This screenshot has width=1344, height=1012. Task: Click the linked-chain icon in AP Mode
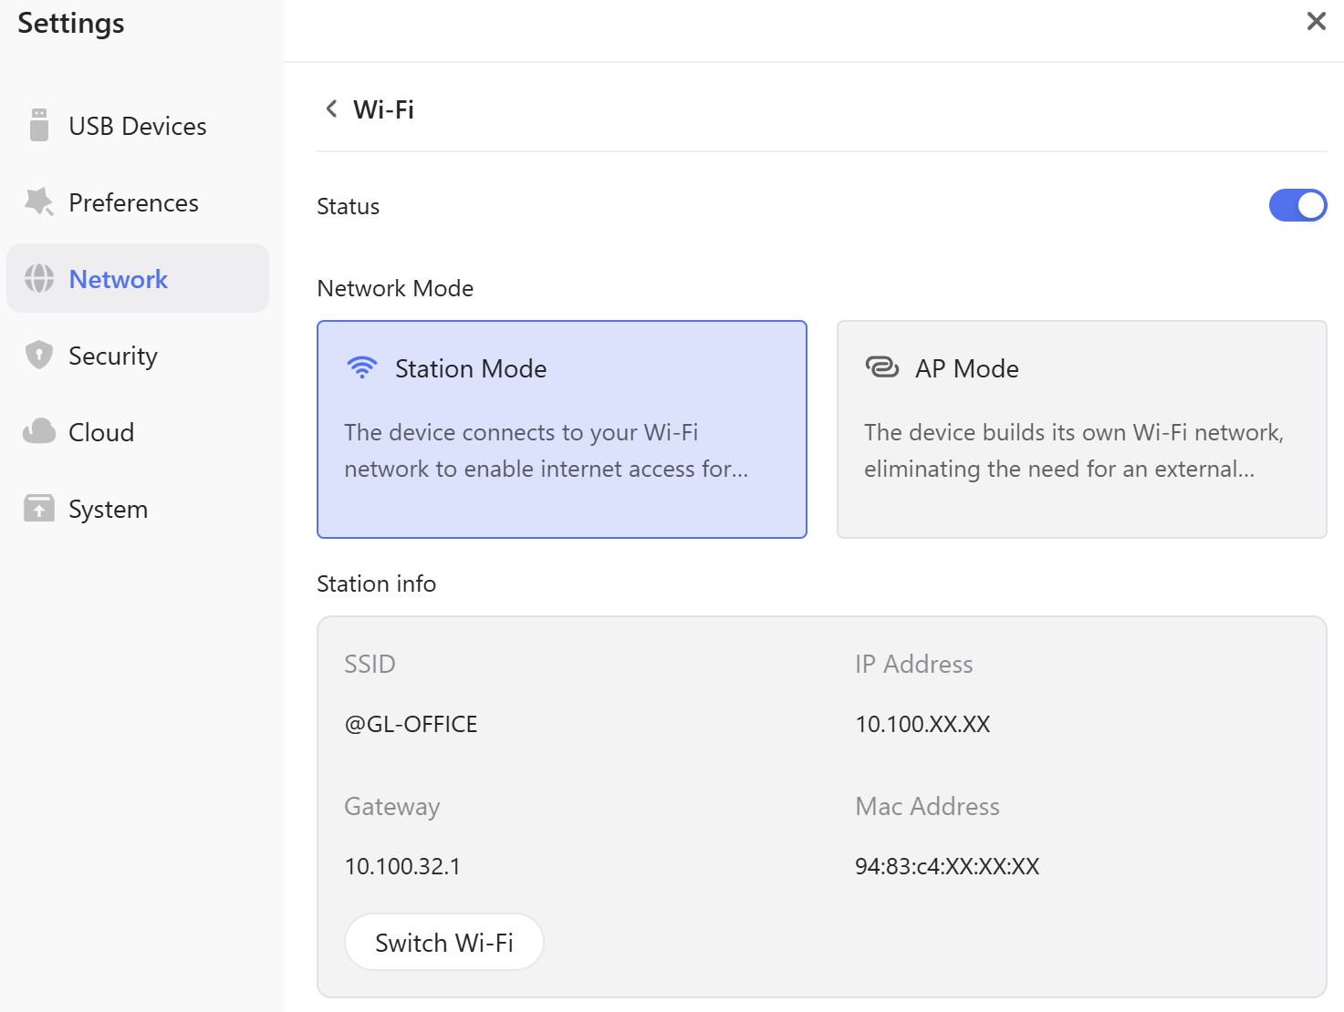click(x=882, y=367)
